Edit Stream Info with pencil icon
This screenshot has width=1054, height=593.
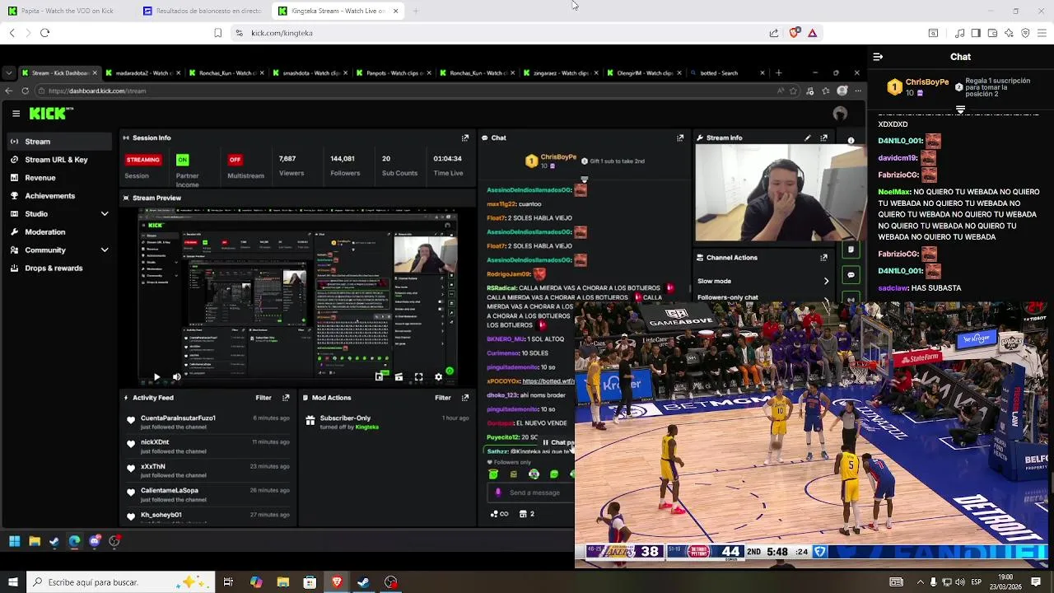click(x=807, y=138)
